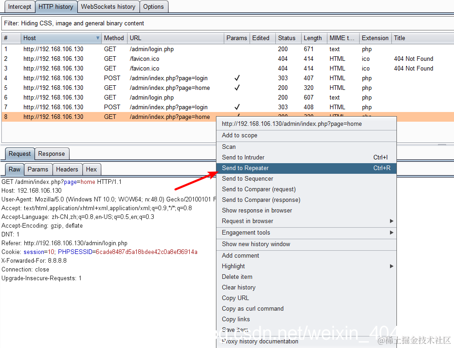Screen dimensions: 454x348
Task: Click the User-Agent header line
Action: (109, 200)
